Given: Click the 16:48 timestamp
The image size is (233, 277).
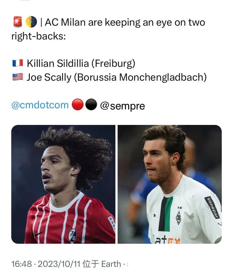Looking at the screenshot, I should (21, 264).
